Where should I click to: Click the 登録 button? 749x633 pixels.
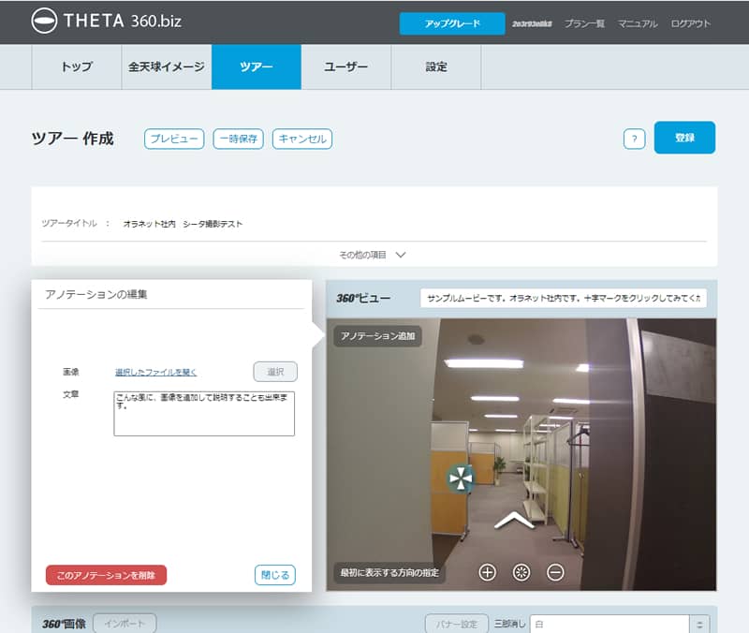pos(684,138)
